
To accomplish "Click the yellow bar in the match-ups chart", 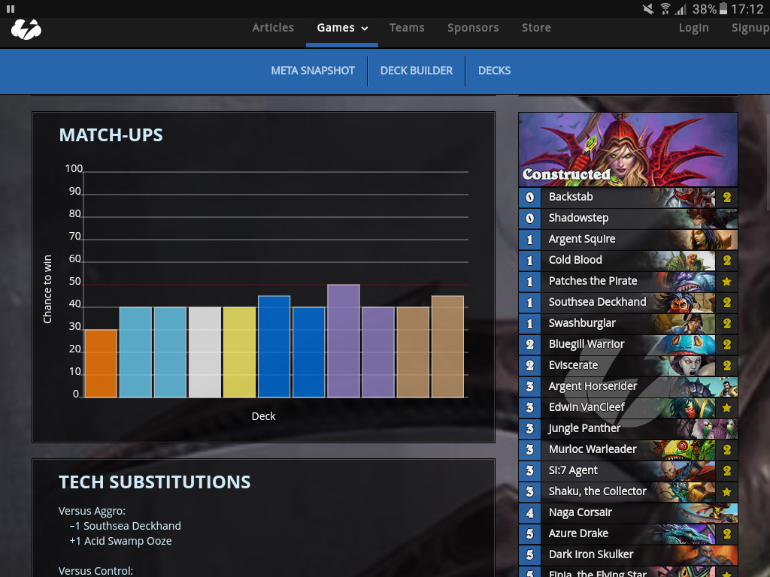I will tap(240, 352).
